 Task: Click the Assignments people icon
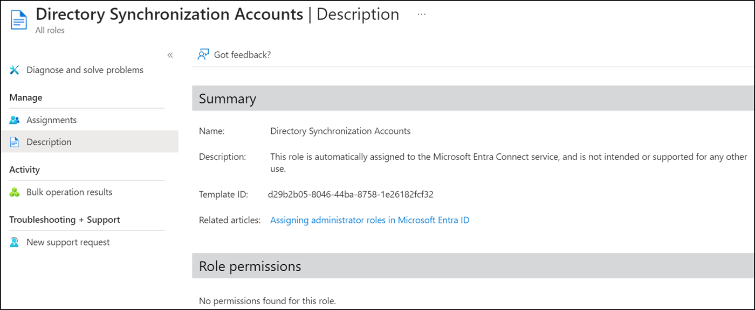[x=15, y=119]
